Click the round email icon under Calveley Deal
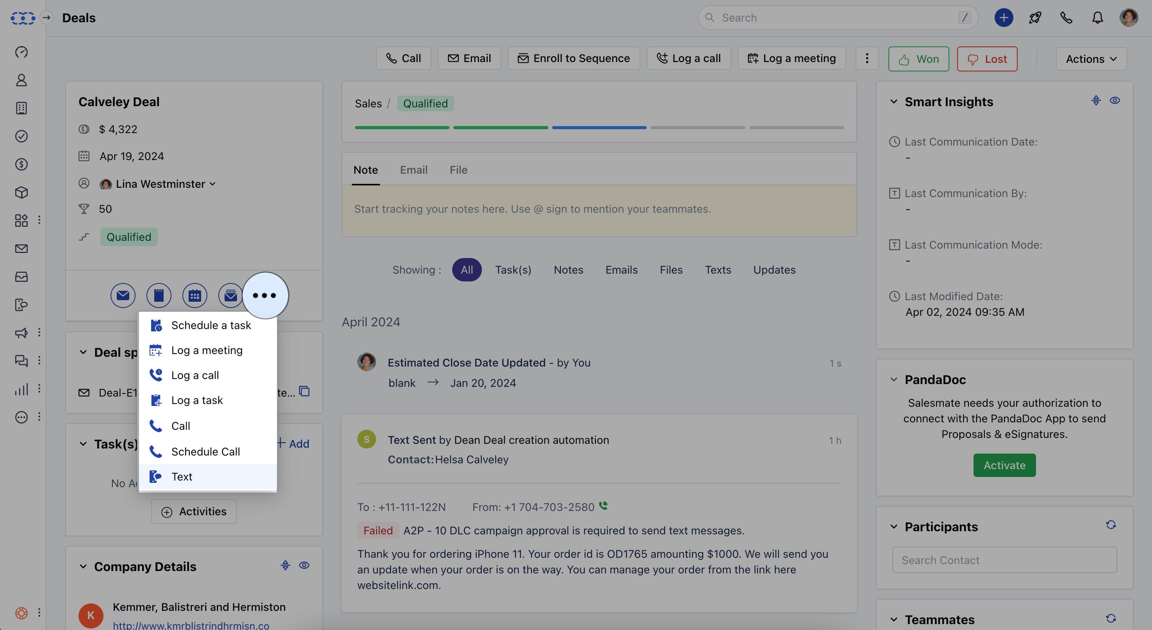1152x630 pixels. click(123, 295)
